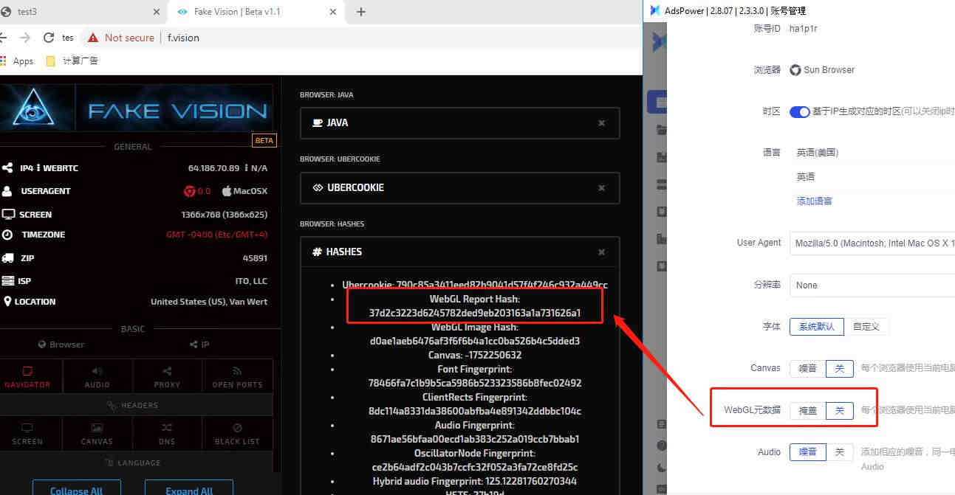
Task: Click the AdsPower logo in title bar
Action: point(654,11)
